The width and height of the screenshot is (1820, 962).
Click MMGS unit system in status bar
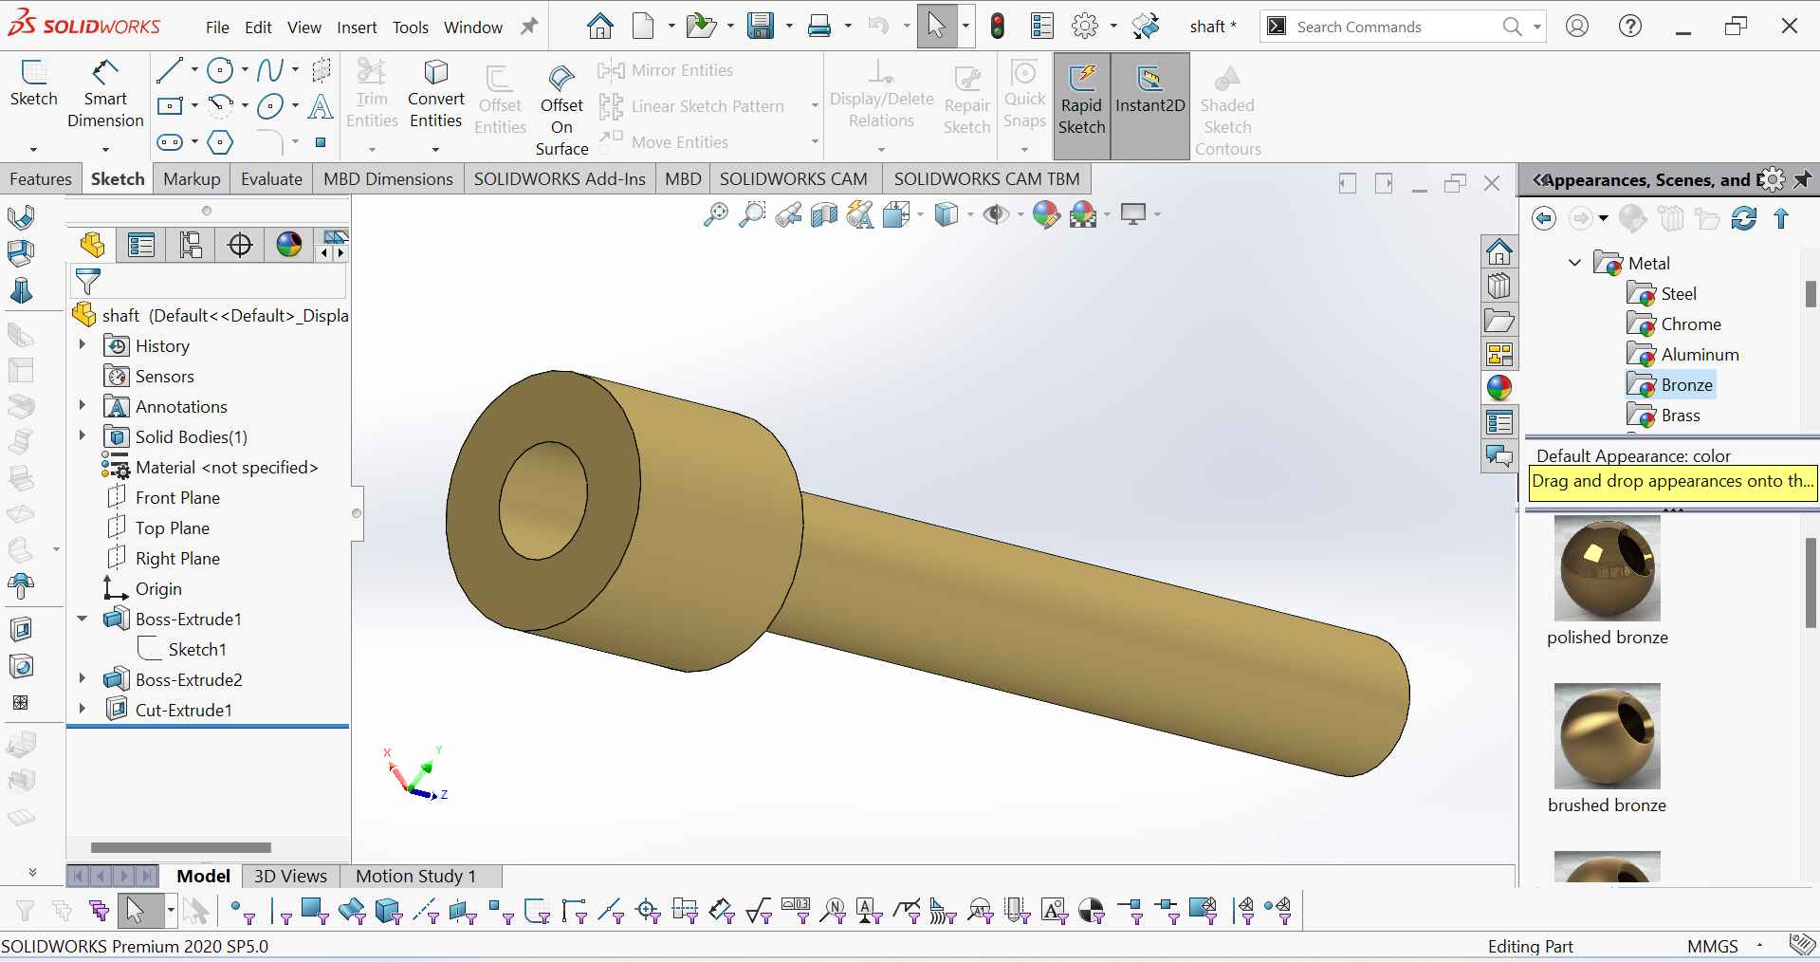click(1712, 946)
